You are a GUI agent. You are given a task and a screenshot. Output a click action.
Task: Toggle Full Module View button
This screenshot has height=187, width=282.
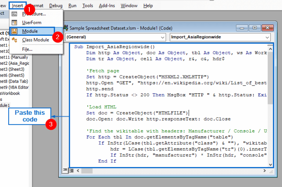click(72, 171)
